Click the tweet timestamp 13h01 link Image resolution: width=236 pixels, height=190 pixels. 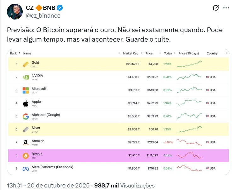tap(15, 185)
